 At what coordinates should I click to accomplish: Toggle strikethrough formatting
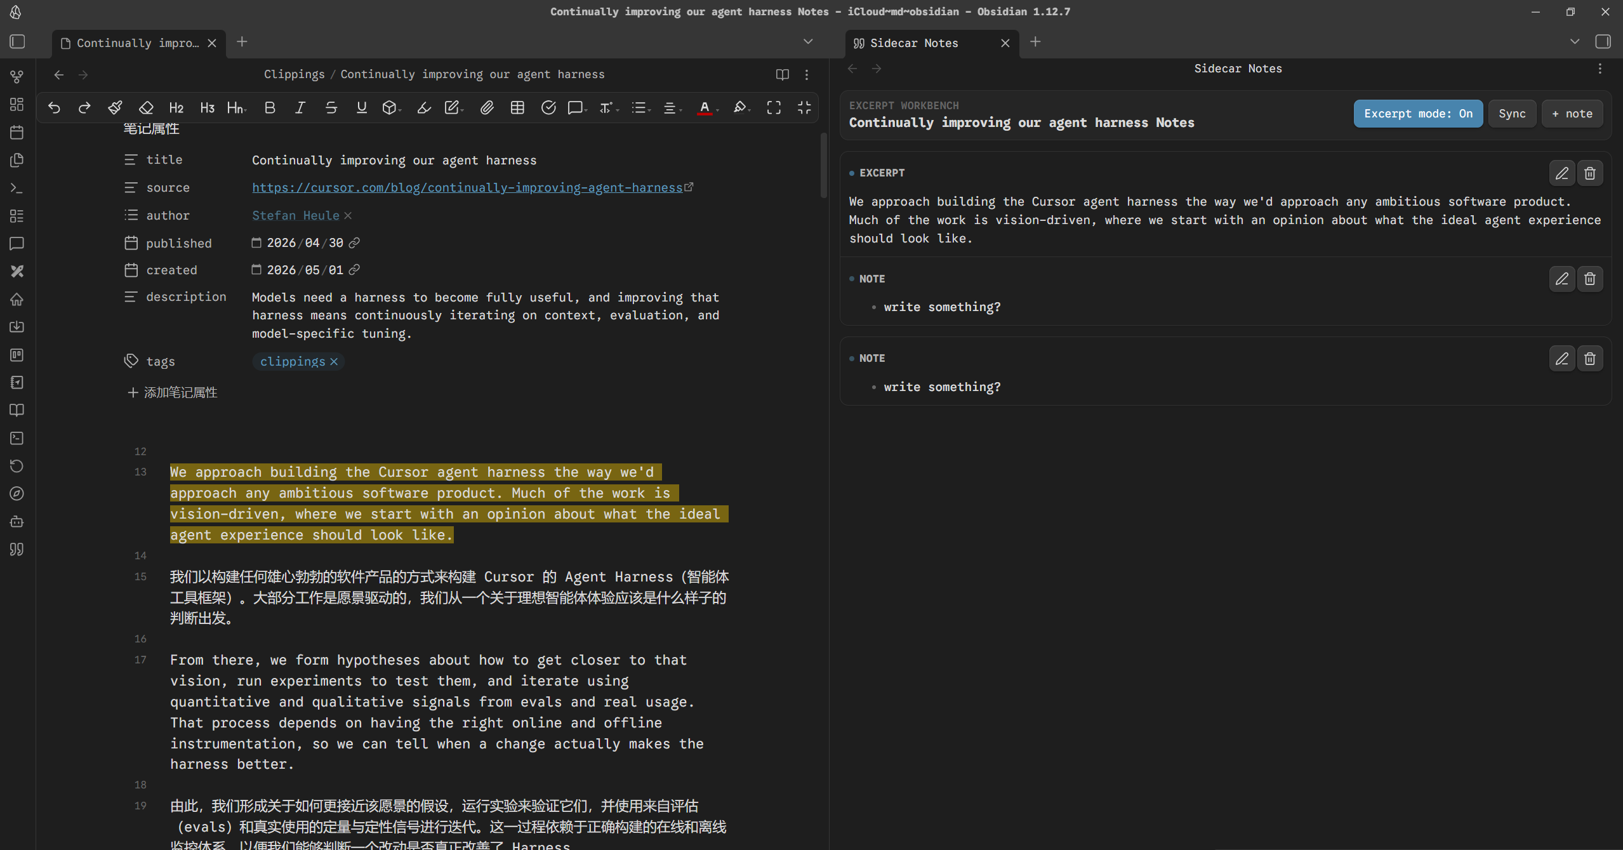coord(331,108)
